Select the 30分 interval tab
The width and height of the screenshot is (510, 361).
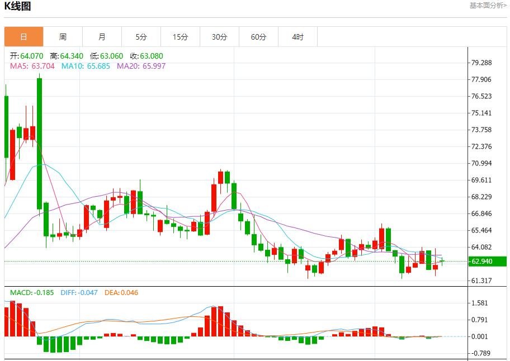pyautogui.click(x=219, y=36)
